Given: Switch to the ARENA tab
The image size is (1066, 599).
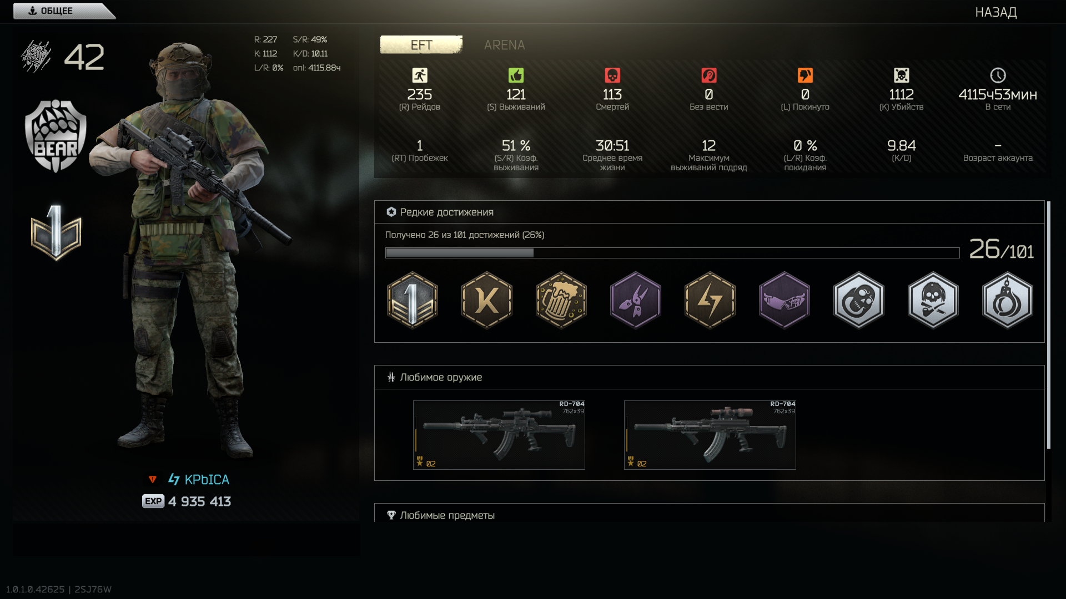Looking at the screenshot, I should (504, 45).
